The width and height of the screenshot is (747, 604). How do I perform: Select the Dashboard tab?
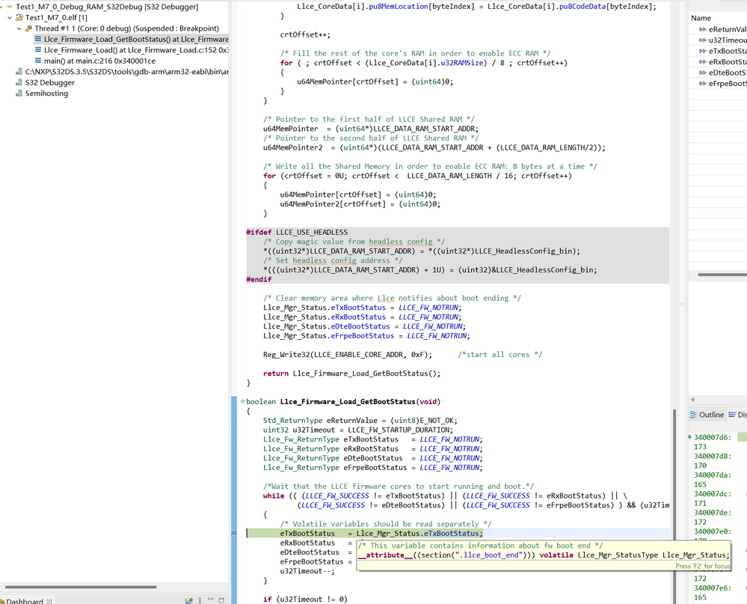coord(26,600)
